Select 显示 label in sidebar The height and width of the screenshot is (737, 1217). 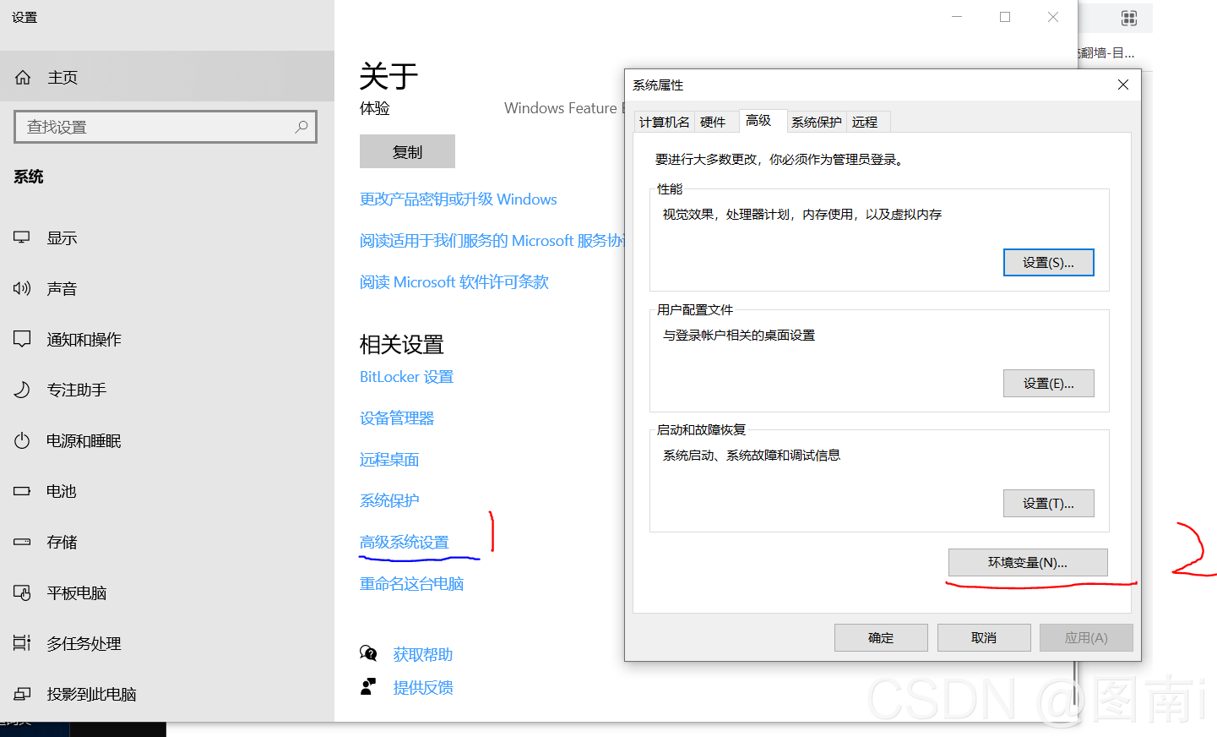point(62,238)
